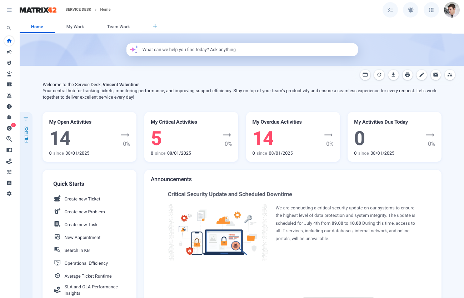Click 'Critical Security Update and Scheduled Downtime' heading
The image size is (464, 298).
pyautogui.click(x=230, y=194)
